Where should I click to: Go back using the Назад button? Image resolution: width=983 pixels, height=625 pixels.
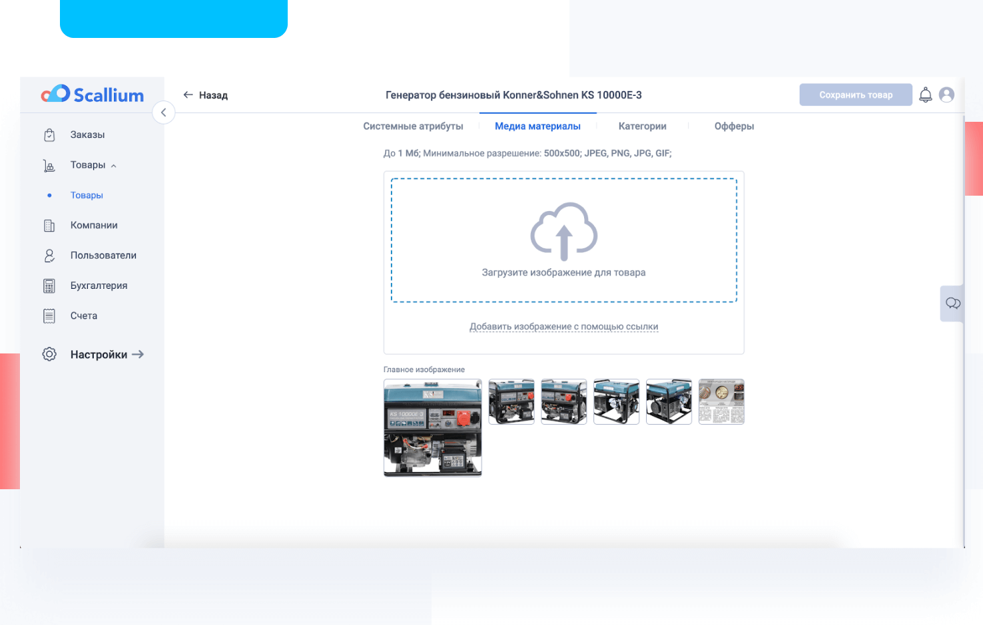pyautogui.click(x=206, y=95)
